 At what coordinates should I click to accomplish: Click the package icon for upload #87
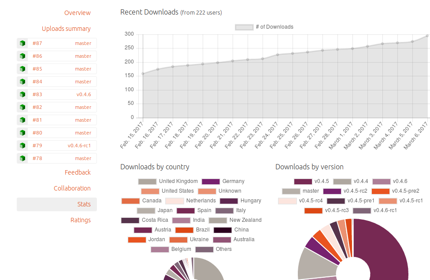[22, 43]
